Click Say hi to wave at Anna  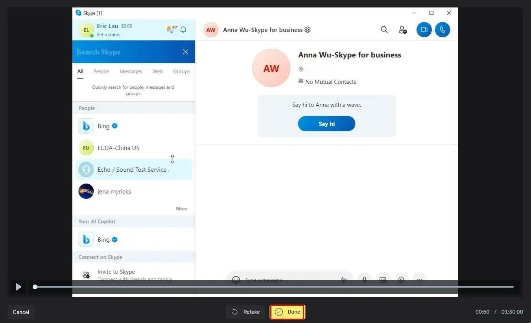click(x=326, y=123)
